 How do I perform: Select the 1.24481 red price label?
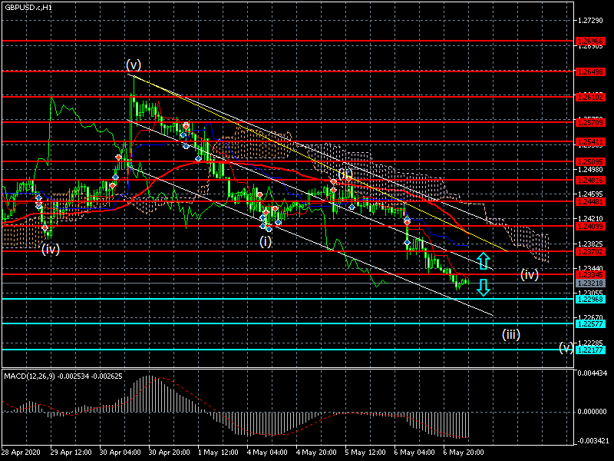click(x=590, y=201)
